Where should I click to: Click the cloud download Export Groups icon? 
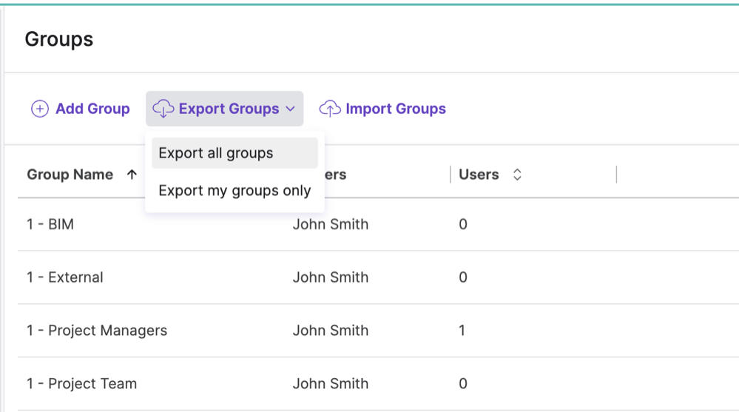click(x=163, y=109)
